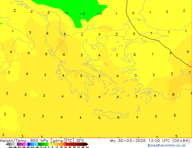This screenshot has width=192, height=148.
Task: Click the bright red legend swatch above 24
Action: pyautogui.click(x=66, y=144)
